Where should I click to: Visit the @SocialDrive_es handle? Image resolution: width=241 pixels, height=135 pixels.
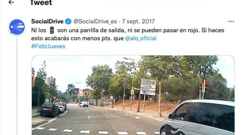[95, 21]
